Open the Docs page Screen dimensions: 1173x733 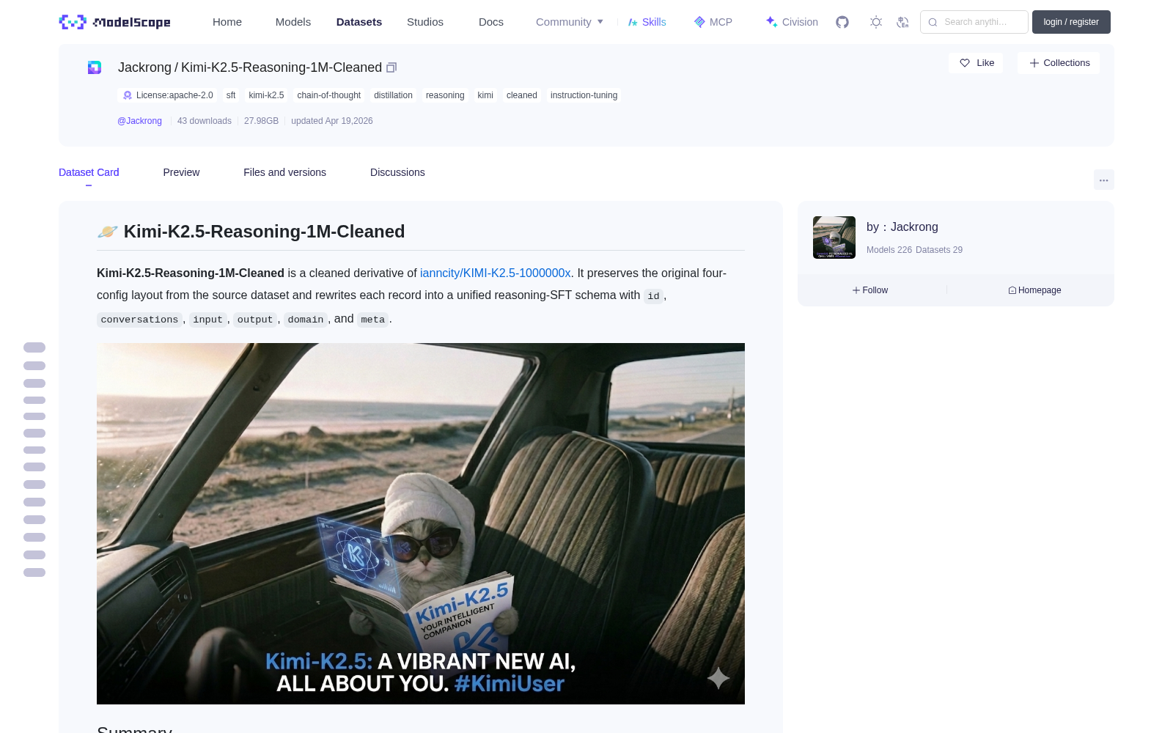[491, 22]
